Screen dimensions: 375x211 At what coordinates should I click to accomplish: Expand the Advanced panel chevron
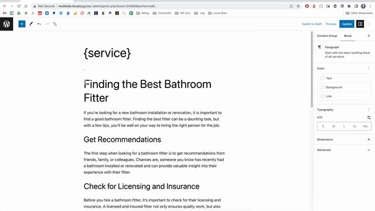coord(369,150)
